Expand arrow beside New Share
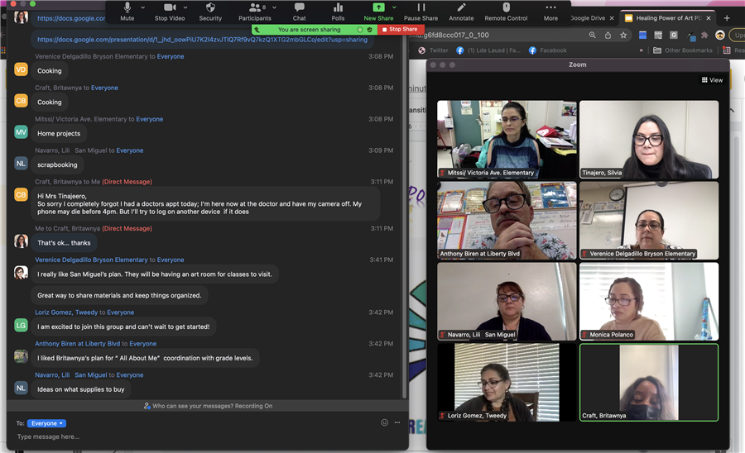This screenshot has width=745, height=453. (x=394, y=7)
